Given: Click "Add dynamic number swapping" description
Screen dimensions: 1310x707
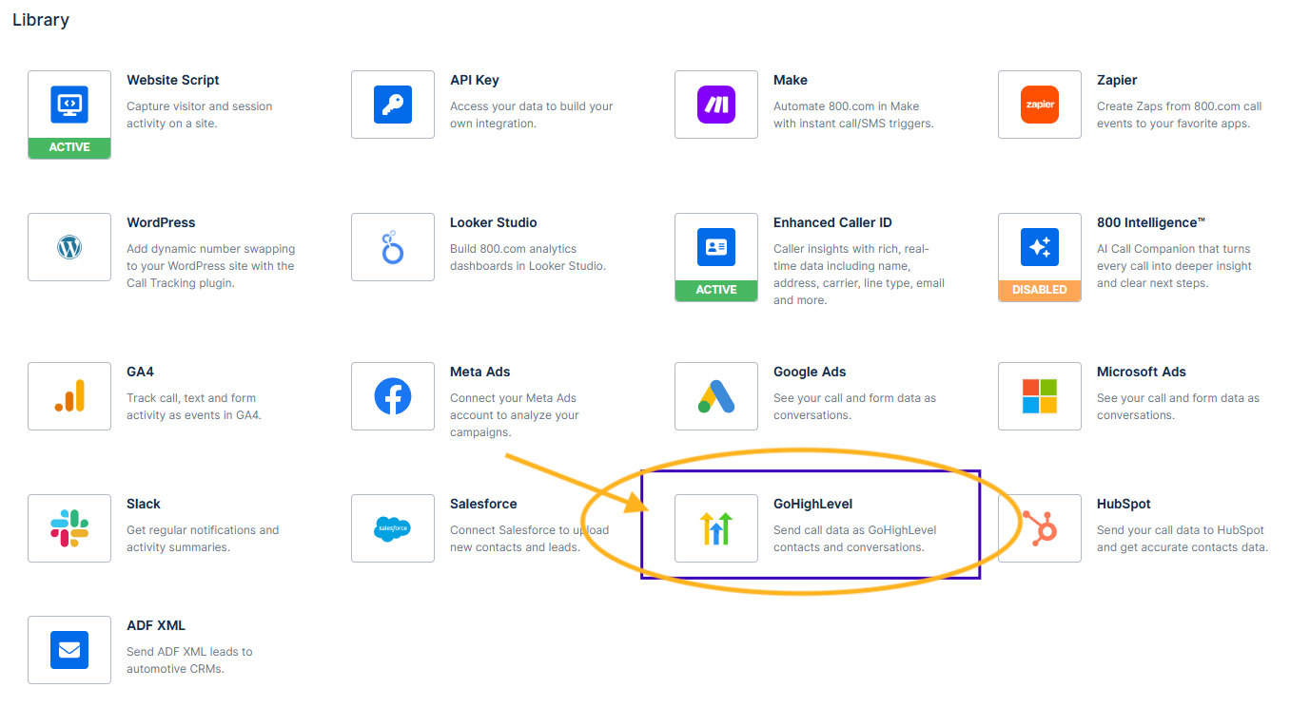Looking at the screenshot, I should tap(211, 249).
